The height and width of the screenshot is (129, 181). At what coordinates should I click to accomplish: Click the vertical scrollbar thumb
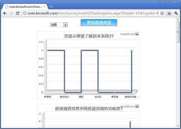[x=178, y=32]
